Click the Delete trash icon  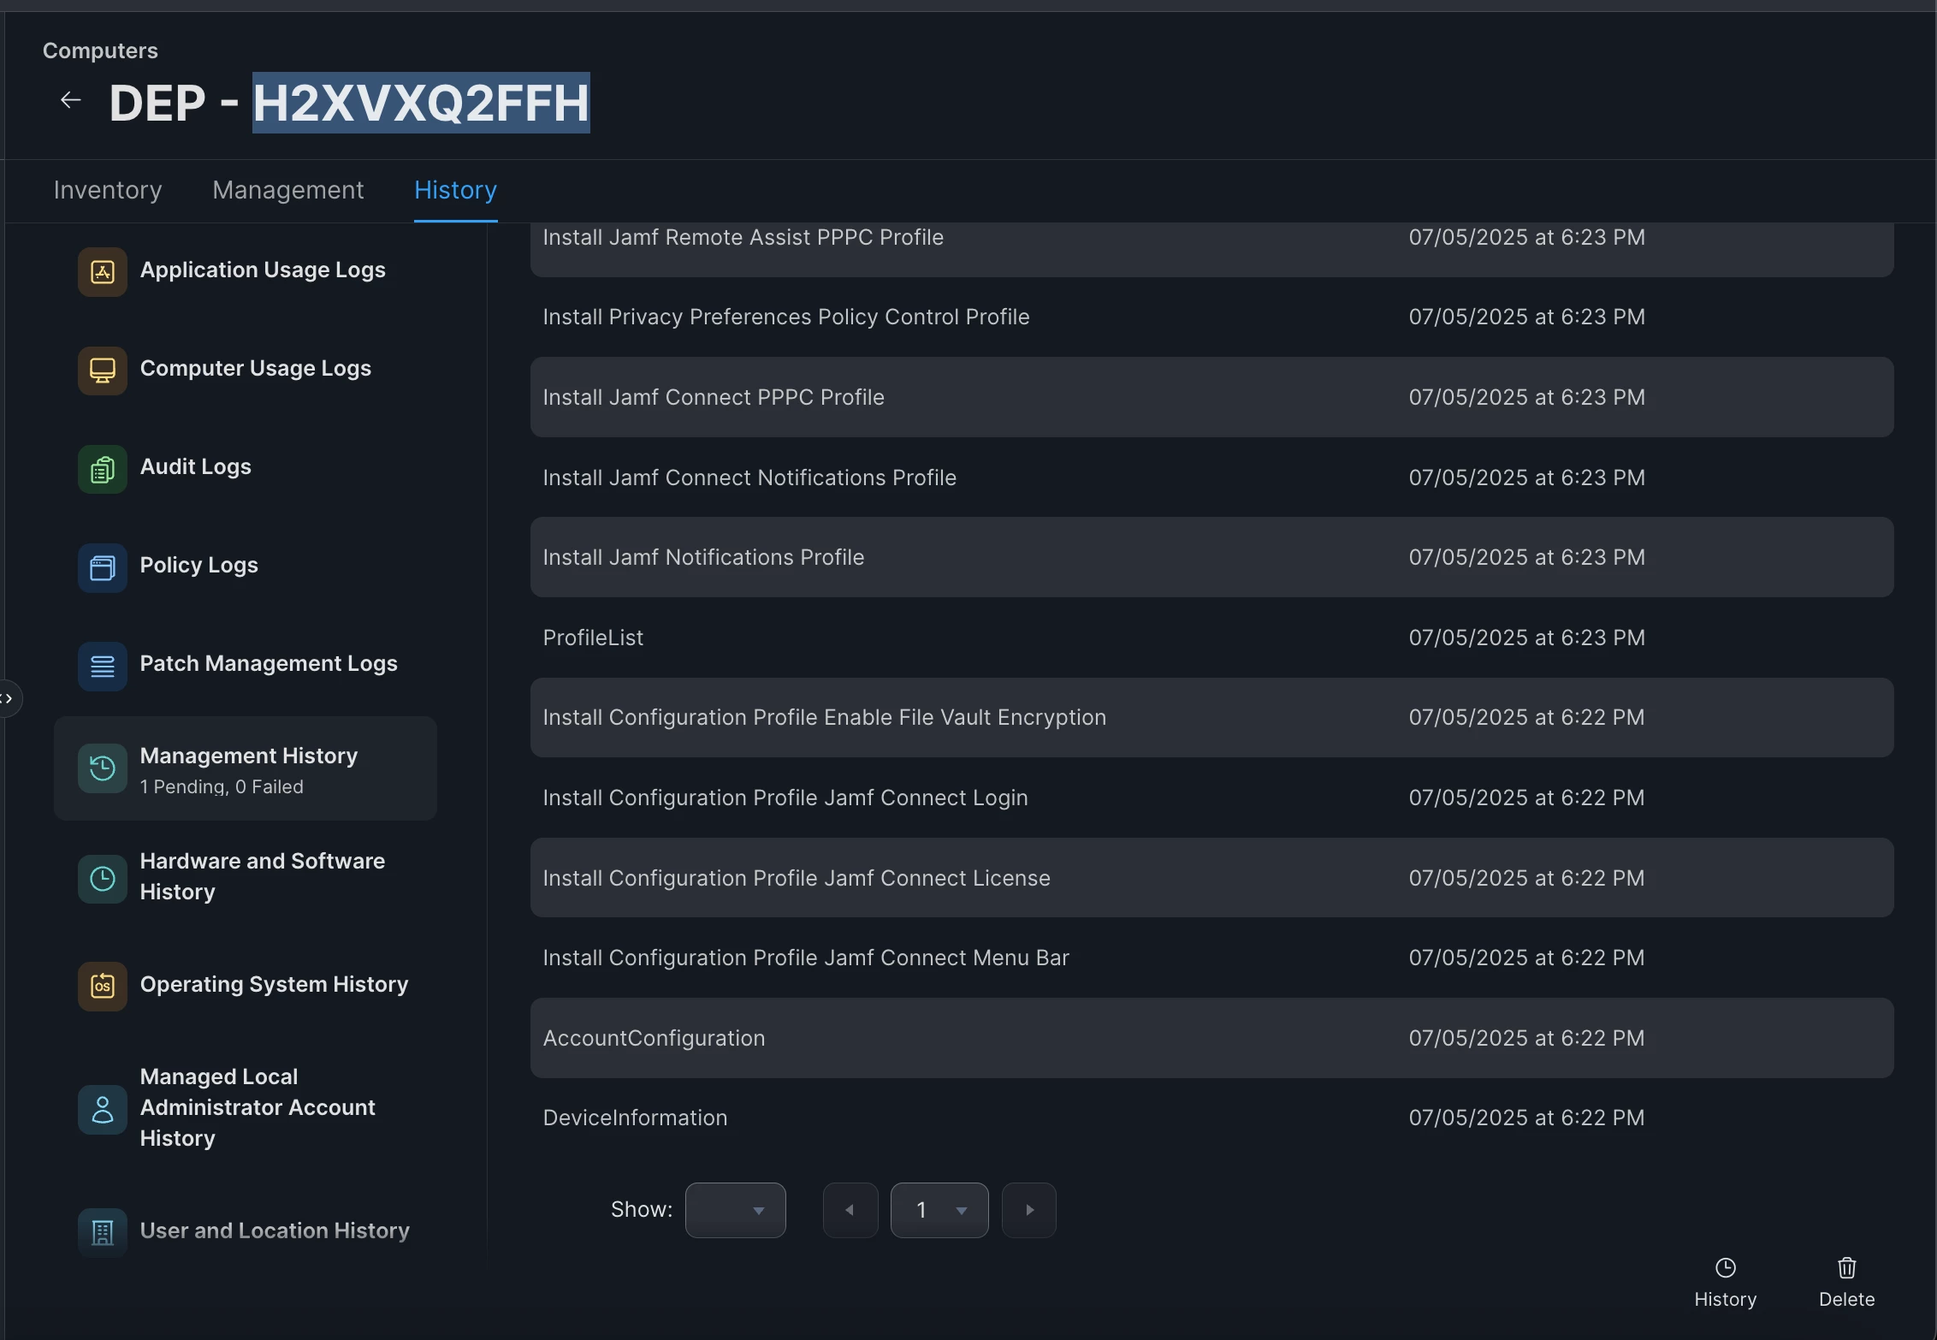(1847, 1267)
